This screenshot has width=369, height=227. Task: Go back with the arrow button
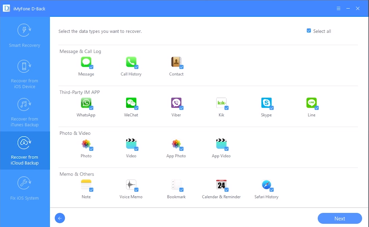click(60, 218)
